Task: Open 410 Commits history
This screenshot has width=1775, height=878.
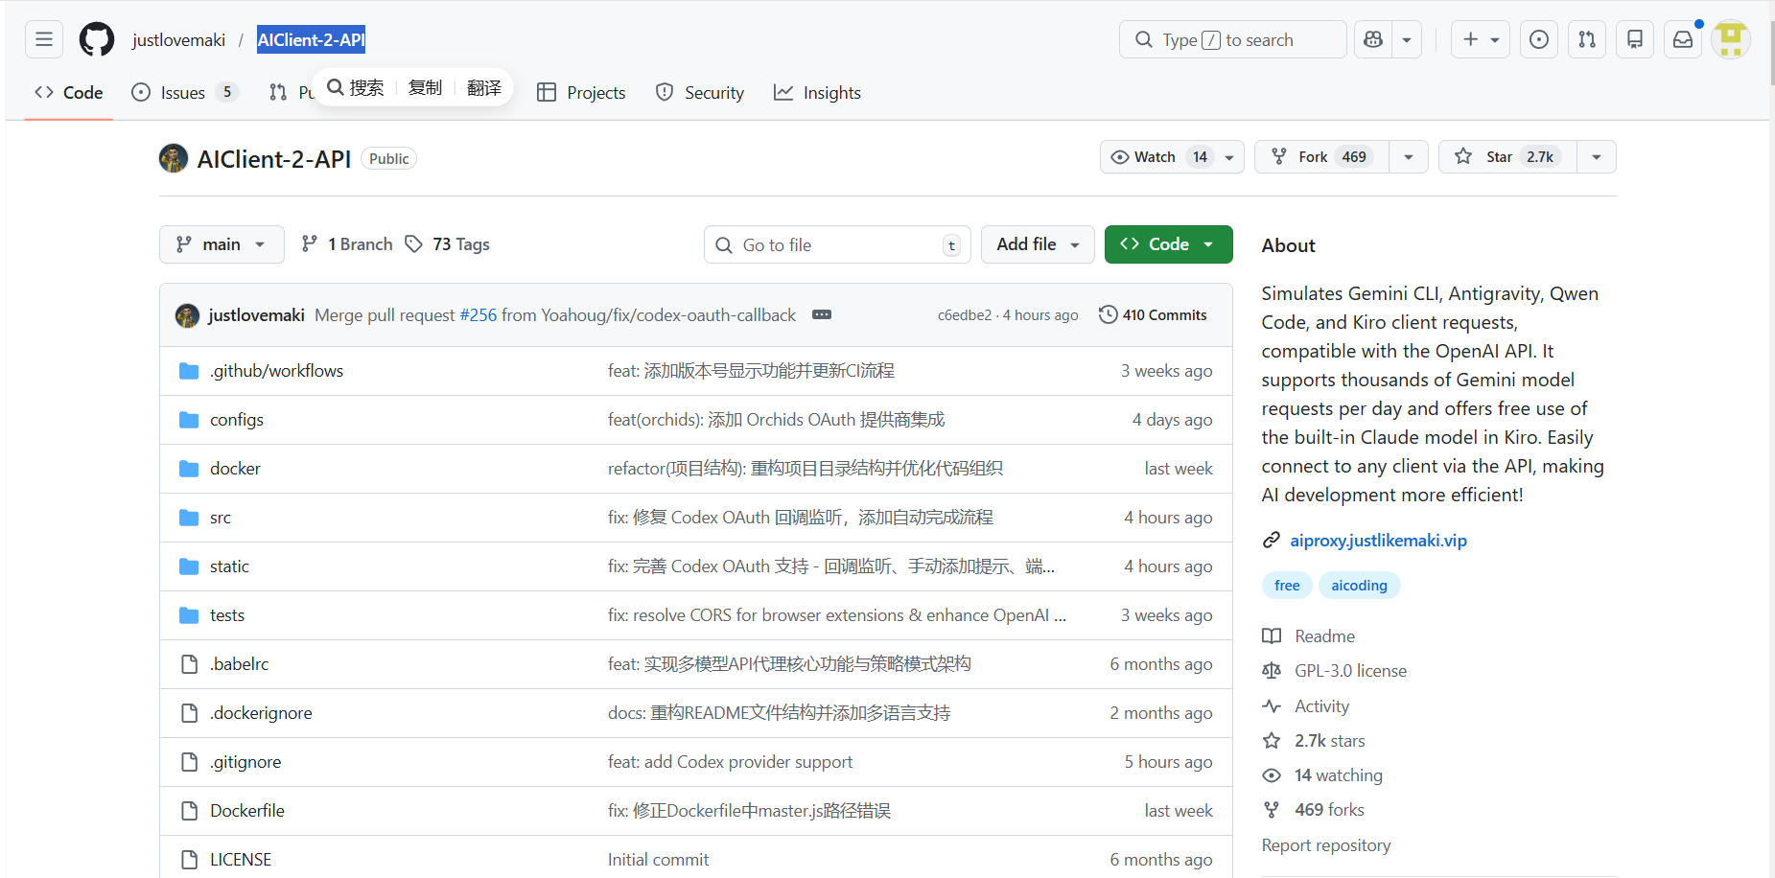Action: click(x=1153, y=314)
